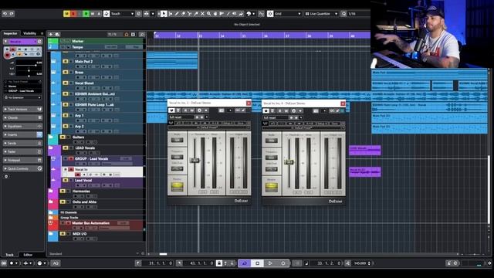Switch to the Visibility tab

pos(29,33)
